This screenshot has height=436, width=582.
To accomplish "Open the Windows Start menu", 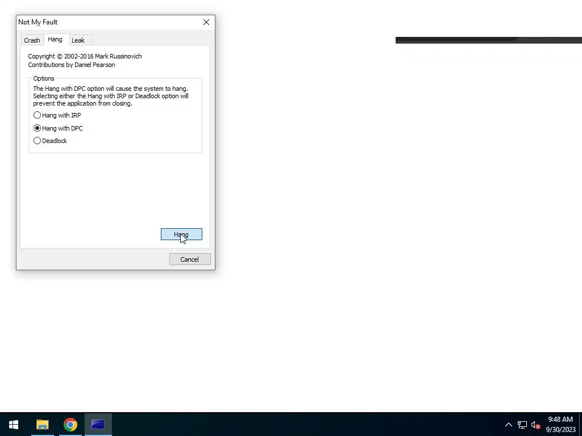I will point(14,425).
